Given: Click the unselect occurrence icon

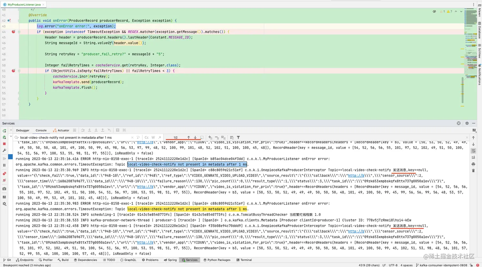Looking at the screenshot, I should (216, 137).
